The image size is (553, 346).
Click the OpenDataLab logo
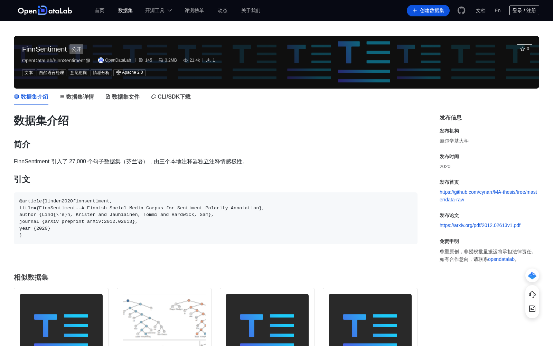pyautogui.click(x=45, y=10)
